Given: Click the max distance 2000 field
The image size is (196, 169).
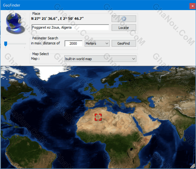Looking at the screenshot, I should click(x=74, y=43).
